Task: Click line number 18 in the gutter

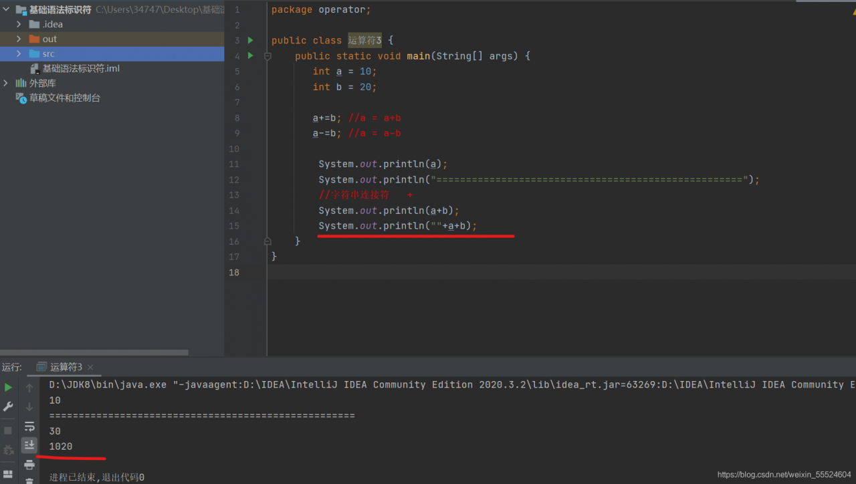Action: (233, 272)
